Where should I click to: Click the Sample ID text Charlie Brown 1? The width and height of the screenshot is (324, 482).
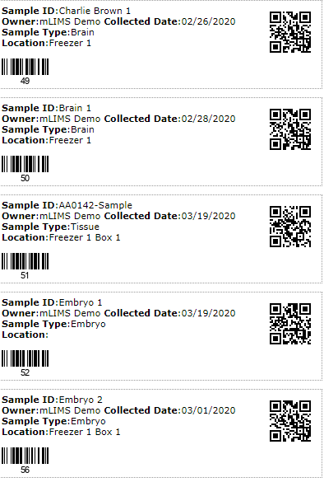pyautogui.click(x=95, y=11)
